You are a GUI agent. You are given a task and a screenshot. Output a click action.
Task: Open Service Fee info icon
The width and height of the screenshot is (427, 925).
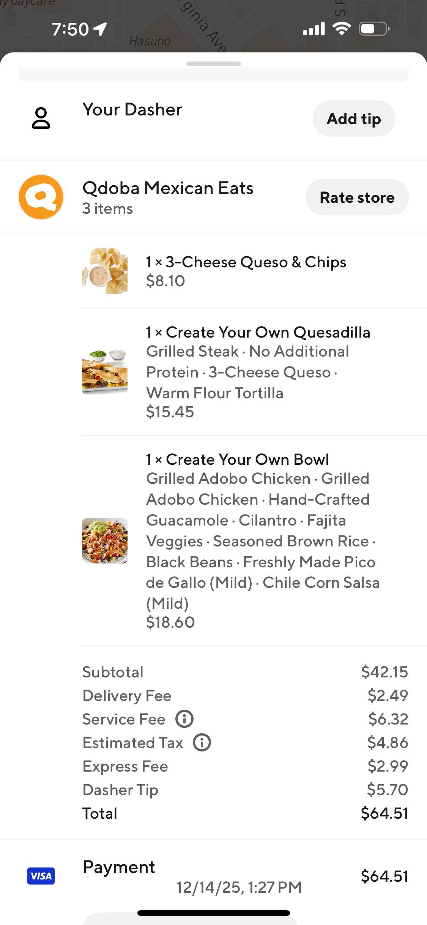[184, 719]
